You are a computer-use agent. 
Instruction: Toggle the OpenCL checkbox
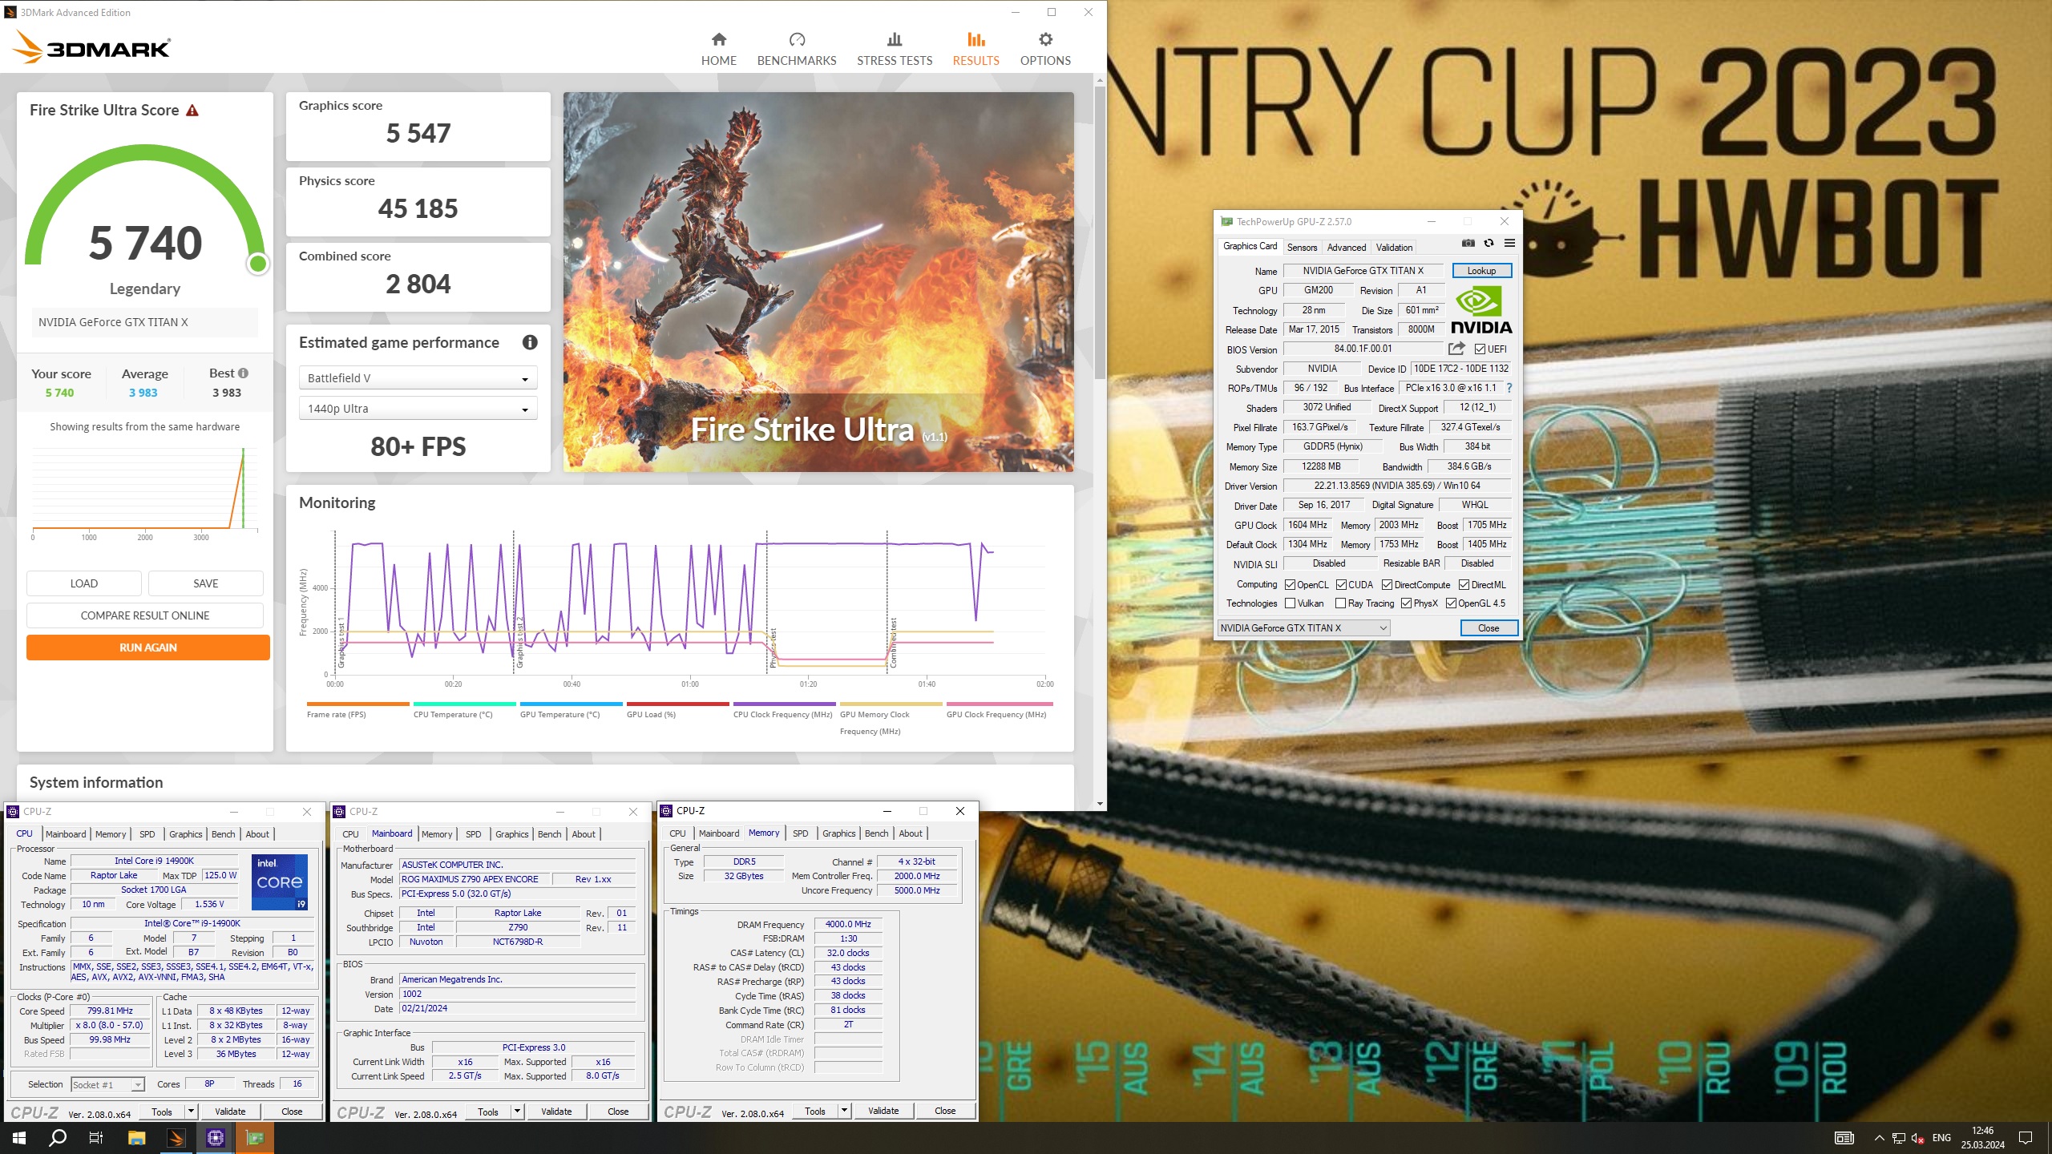[x=1290, y=585]
